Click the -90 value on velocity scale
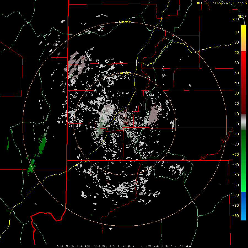Image resolution: width=248 pixels, height=248 pixels. (236, 216)
